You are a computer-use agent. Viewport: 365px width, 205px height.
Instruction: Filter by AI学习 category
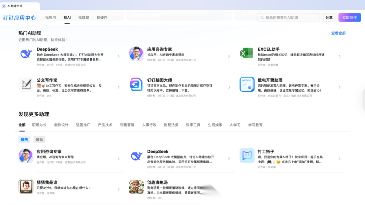point(235,125)
